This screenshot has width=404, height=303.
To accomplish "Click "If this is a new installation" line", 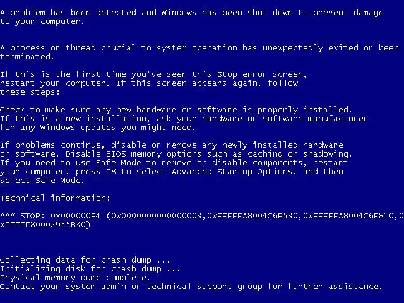I will (184, 119).
